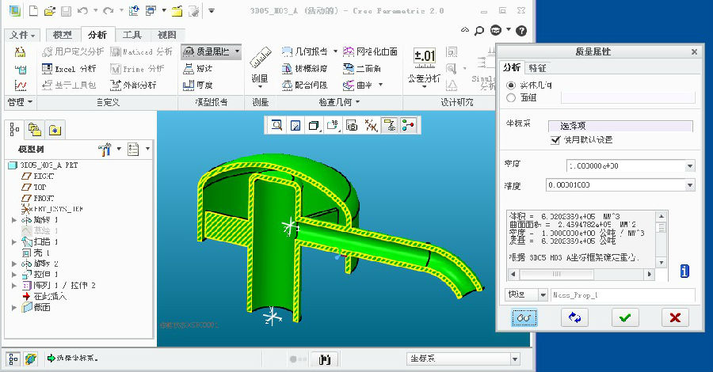The image size is (713, 372).
Task: Select the 实体几何 radio button
Action: click(x=511, y=85)
